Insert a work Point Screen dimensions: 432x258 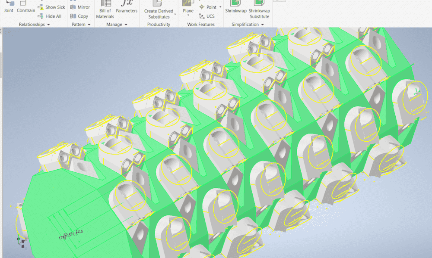(x=208, y=7)
